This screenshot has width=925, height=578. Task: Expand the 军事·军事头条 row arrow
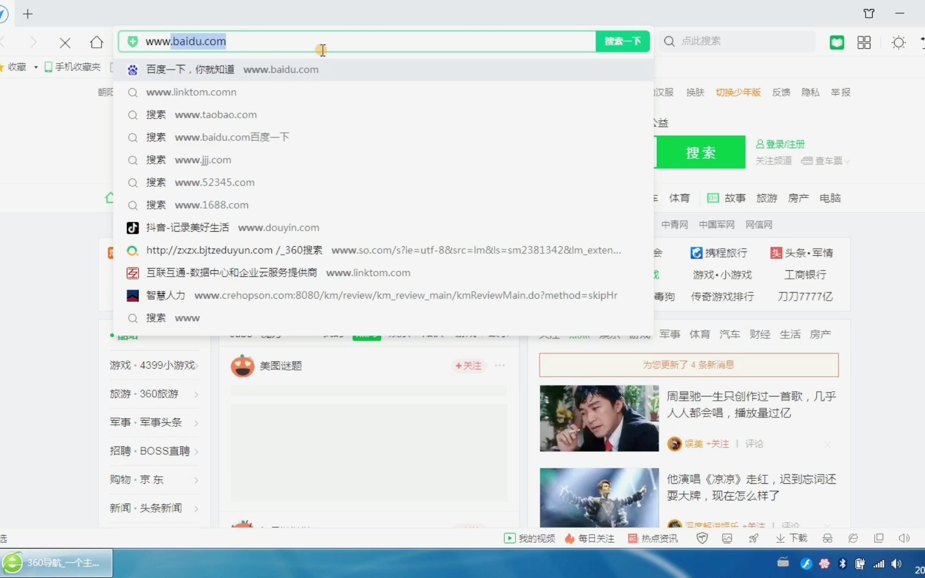pyautogui.click(x=196, y=423)
